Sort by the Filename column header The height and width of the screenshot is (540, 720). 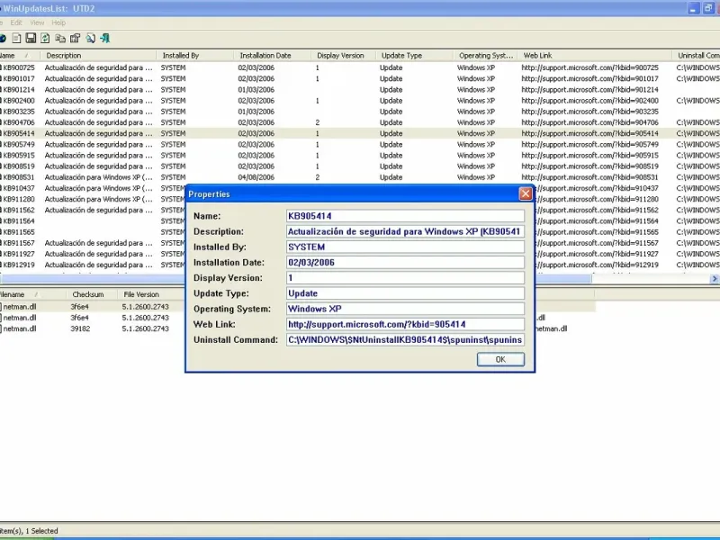pos(32,294)
